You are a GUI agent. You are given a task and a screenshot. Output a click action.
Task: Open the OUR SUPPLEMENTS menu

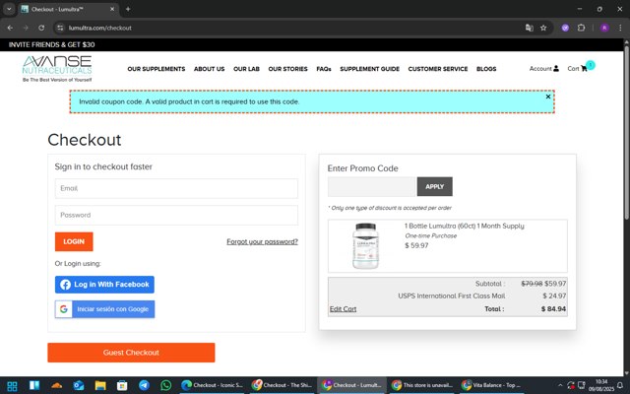pos(157,69)
